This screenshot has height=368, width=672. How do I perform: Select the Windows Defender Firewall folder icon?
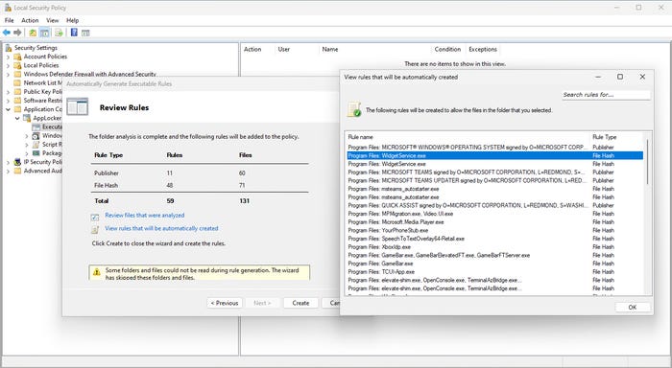click(17, 74)
